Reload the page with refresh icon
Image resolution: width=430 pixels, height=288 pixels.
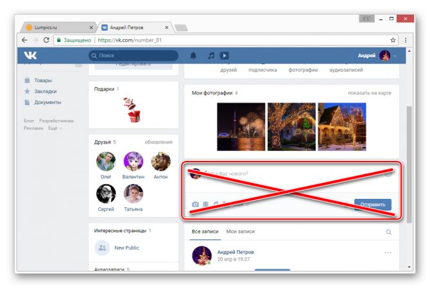pyautogui.click(x=46, y=40)
